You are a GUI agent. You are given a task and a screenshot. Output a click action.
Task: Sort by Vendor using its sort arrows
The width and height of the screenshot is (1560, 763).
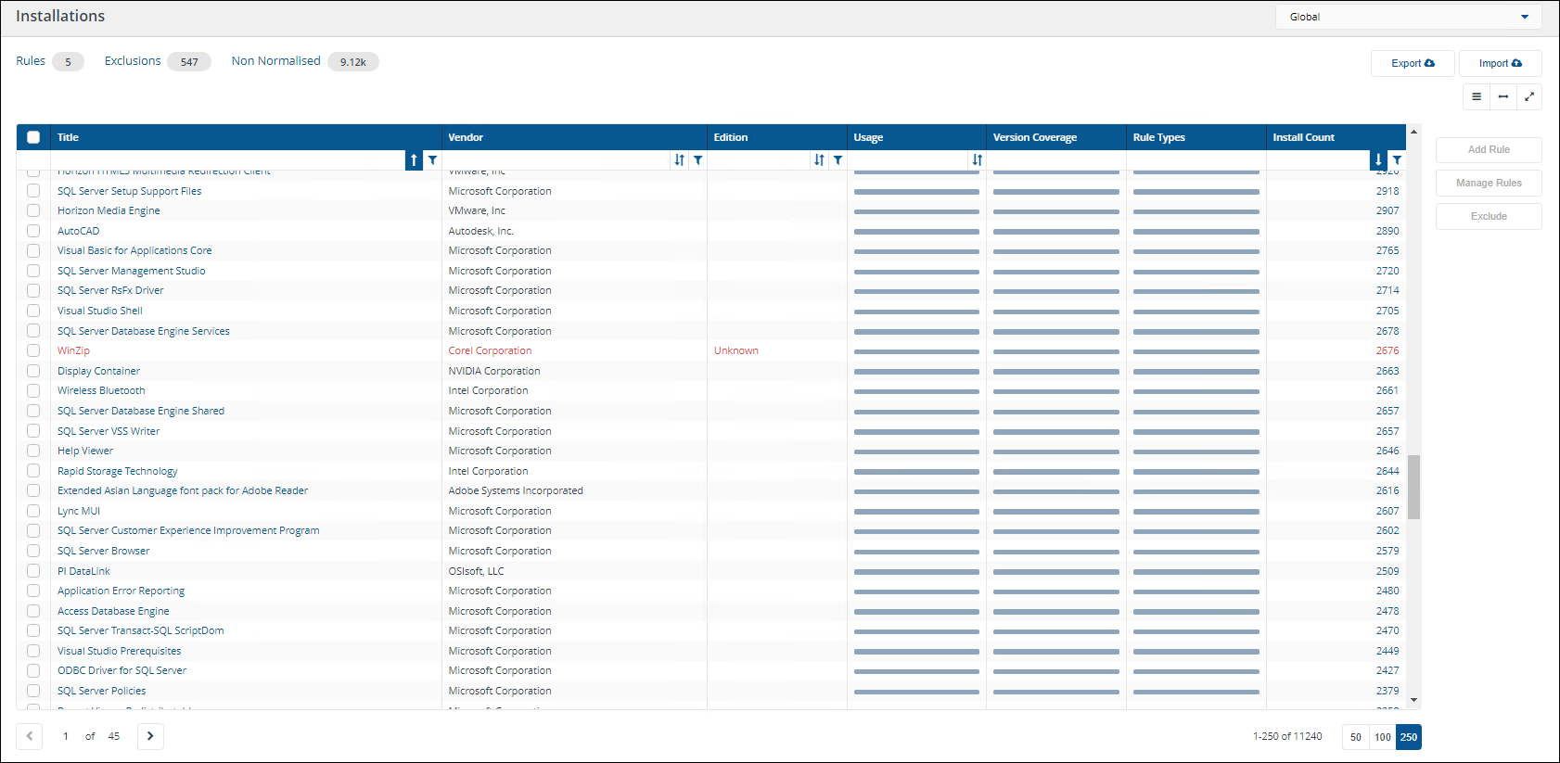pyautogui.click(x=680, y=160)
